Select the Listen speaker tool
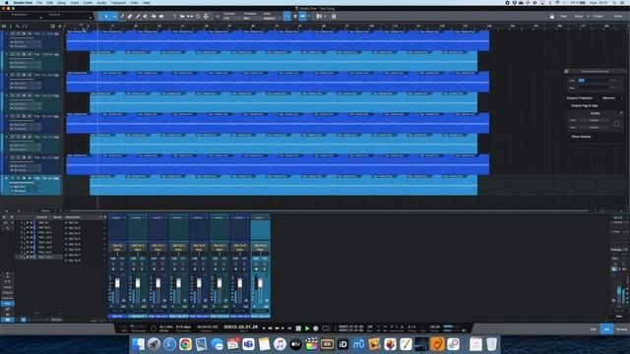Image resolution: width=630 pixels, height=354 pixels. point(161,17)
